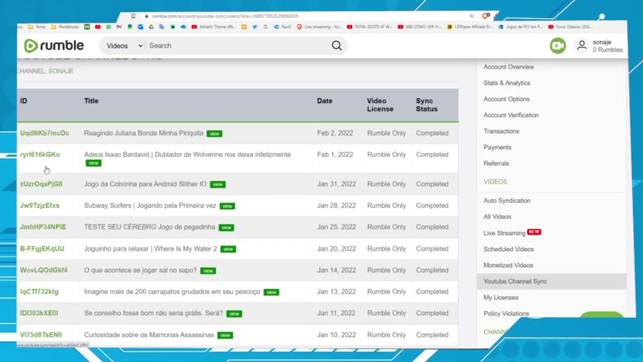Click the Video License column header
The height and width of the screenshot is (362, 643).
tap(380, 105)
